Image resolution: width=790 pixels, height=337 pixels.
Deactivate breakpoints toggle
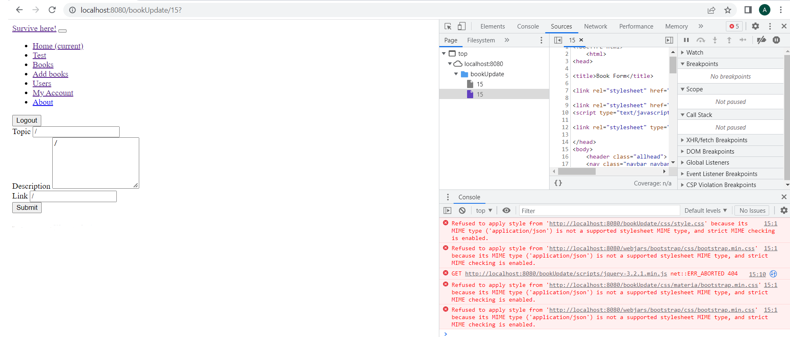(761, 40)
